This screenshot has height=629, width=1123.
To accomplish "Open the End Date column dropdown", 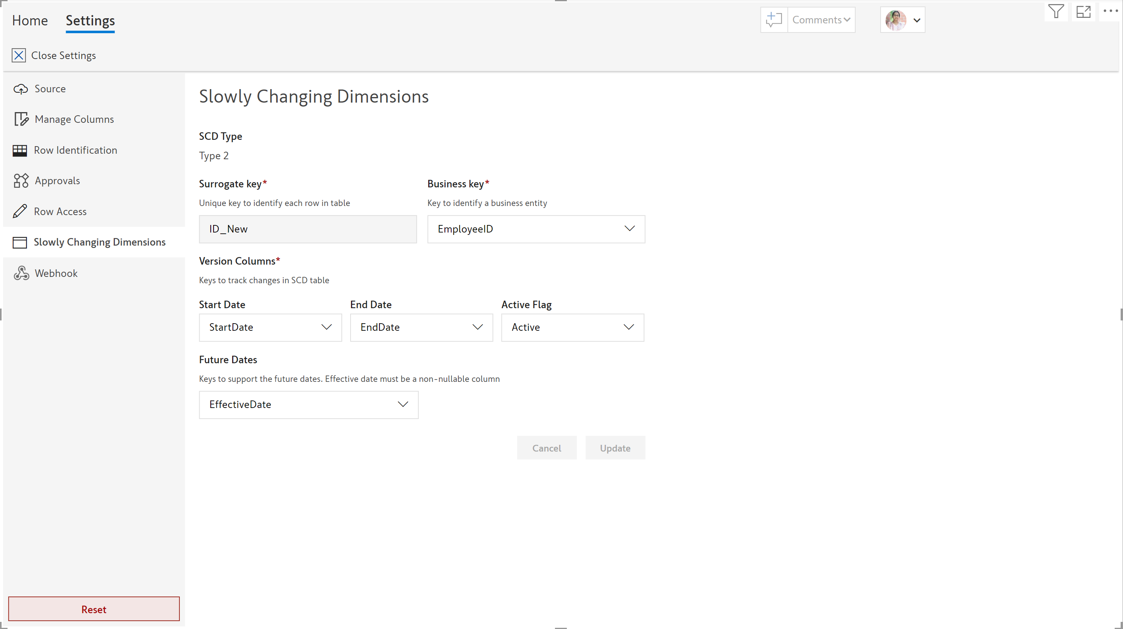I will 421,327.
